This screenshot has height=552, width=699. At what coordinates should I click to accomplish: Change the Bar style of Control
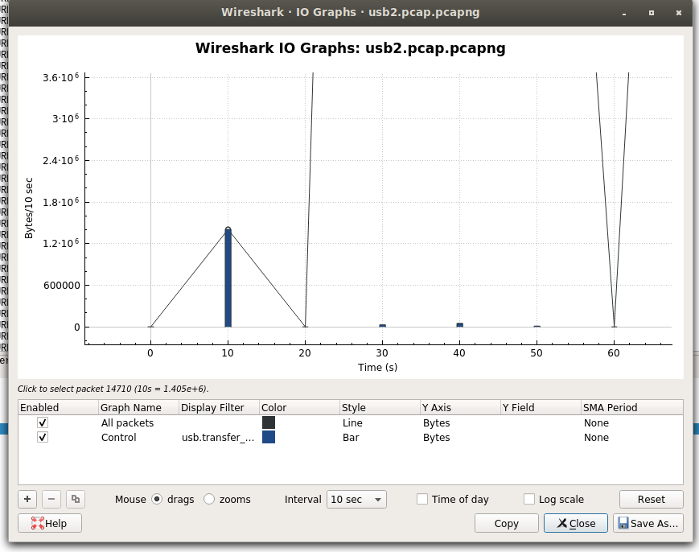tap(351, 438)
